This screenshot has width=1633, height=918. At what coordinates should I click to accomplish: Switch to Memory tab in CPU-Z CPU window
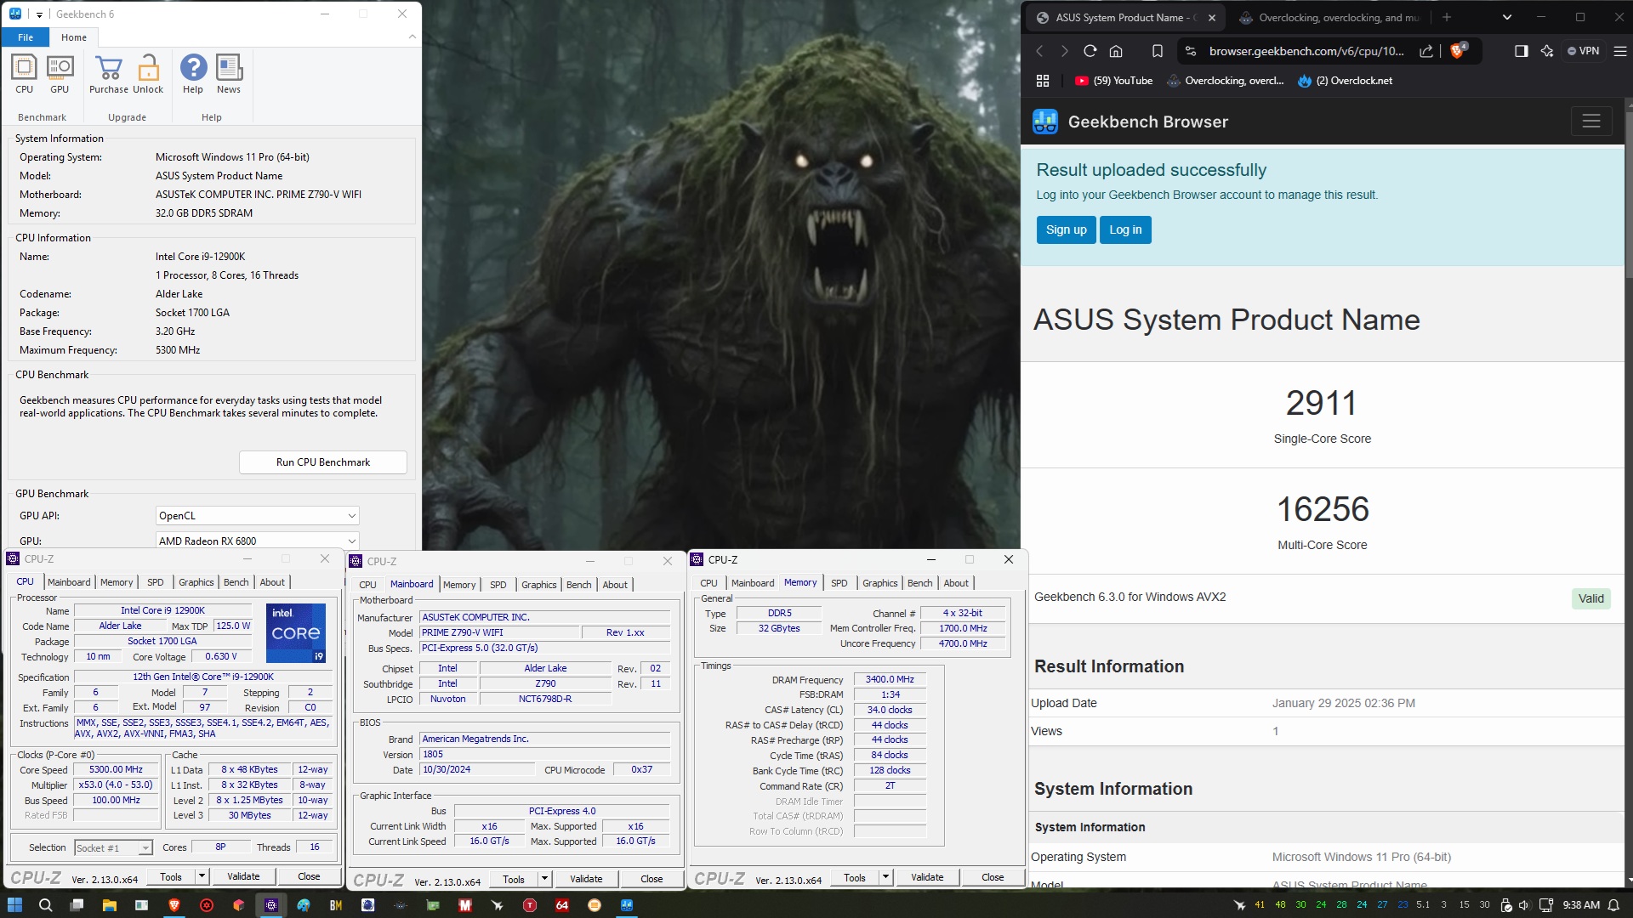(x=117, y=582)
